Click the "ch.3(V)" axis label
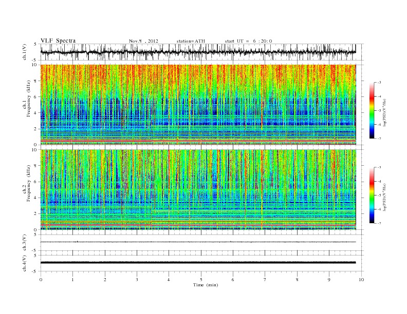The height and width of the screenshot is (314, 407). click(25, 243)
